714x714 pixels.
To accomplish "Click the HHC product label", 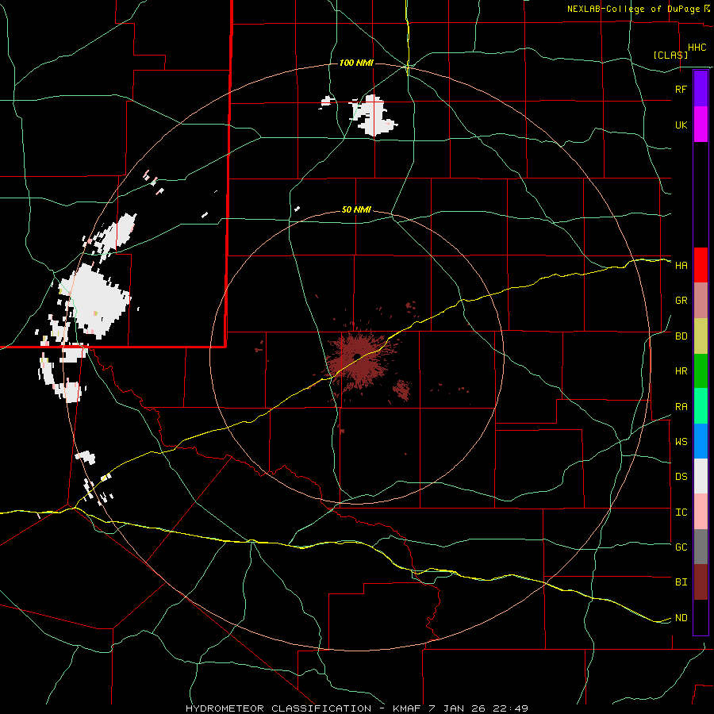I will [x=697, y=48].
